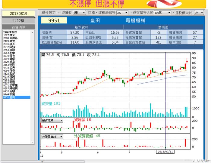Open the 外資買賣超 indicator dropdown
This screenshot has width=211, height=163.
click(x=52, y=137)
